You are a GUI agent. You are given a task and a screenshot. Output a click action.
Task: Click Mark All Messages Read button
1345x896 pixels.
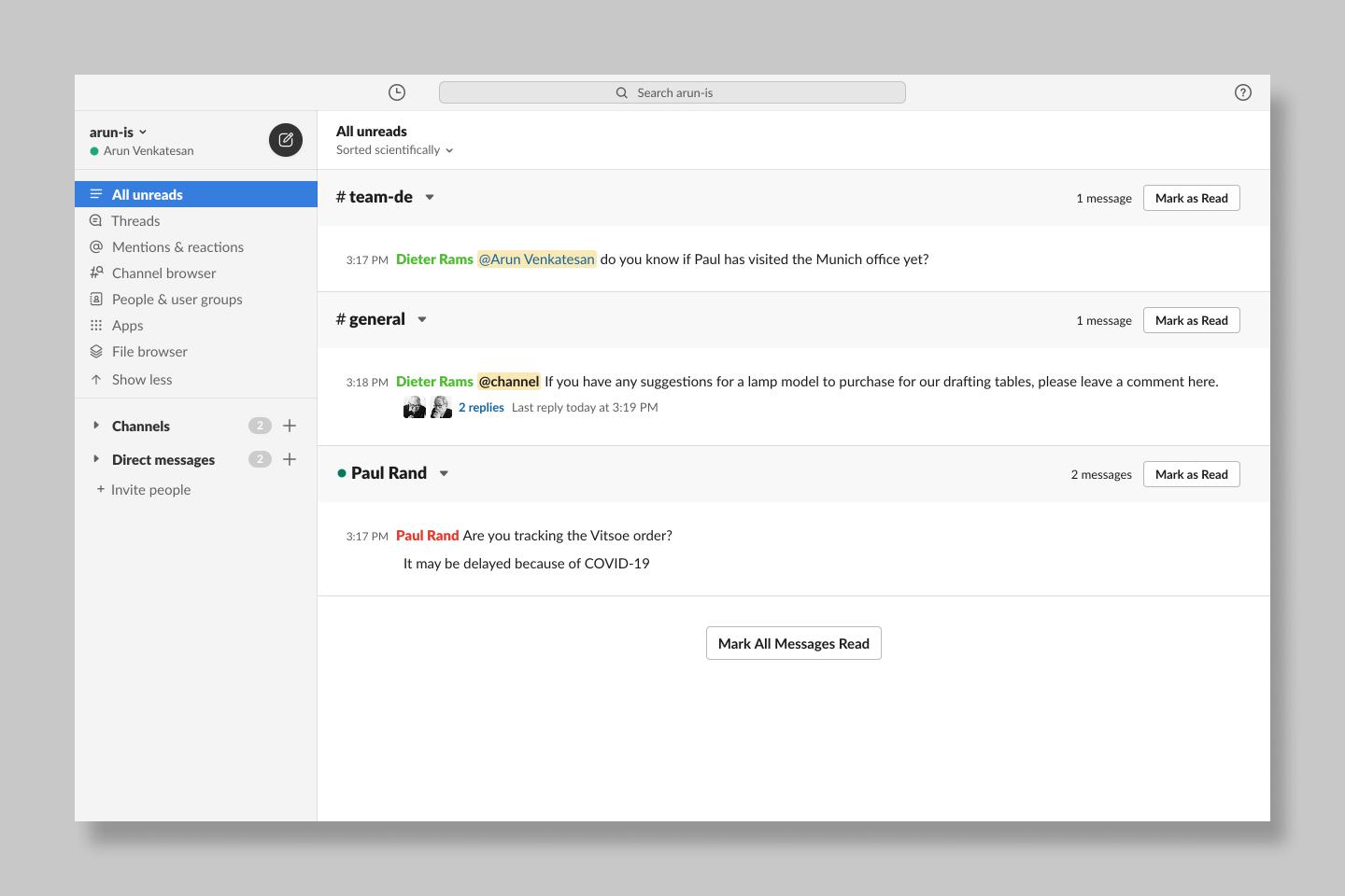[793, 643]
